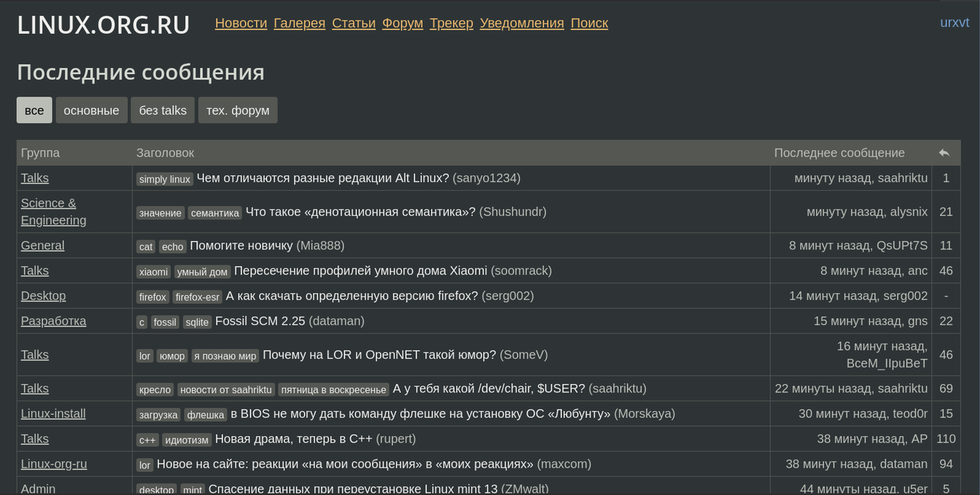Click reply count 69 in /dev/chair row

(x=946, y=389)
